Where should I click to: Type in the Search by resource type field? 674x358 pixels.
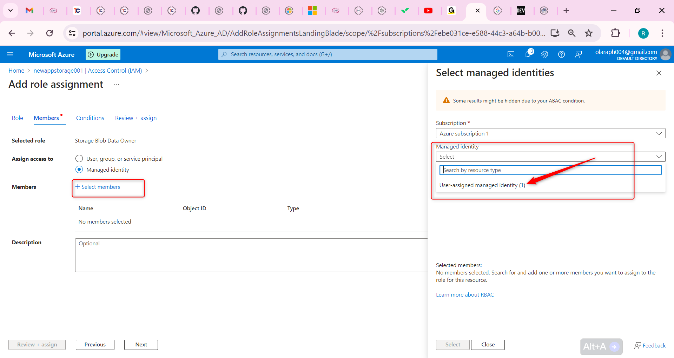[x=550, y=170]
